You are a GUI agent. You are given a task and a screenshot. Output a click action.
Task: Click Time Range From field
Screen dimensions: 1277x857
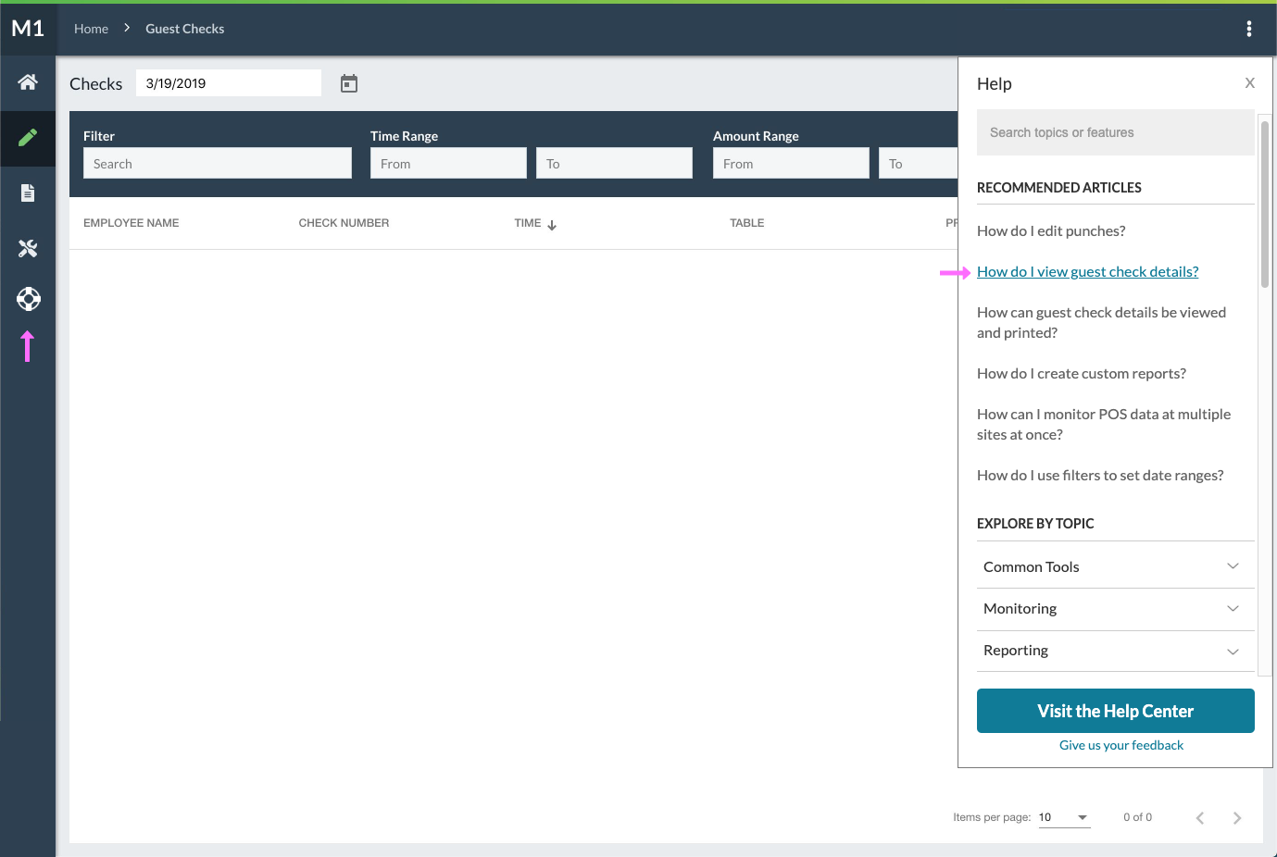point(448,164)
